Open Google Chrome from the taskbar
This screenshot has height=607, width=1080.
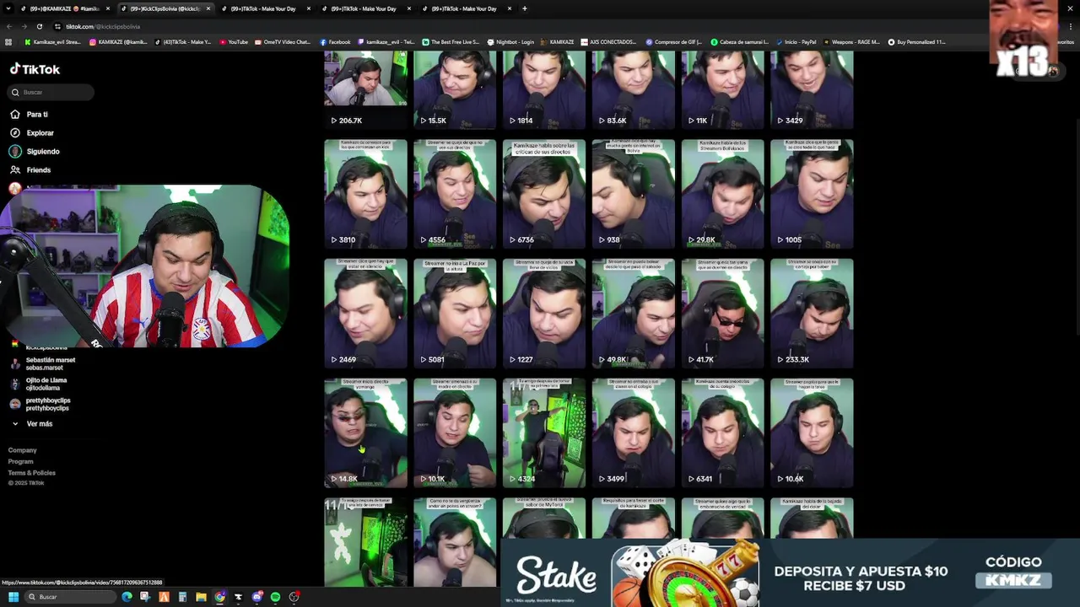[219, 597]
